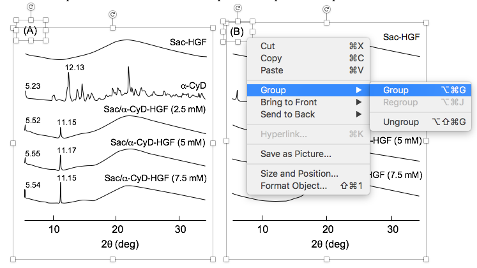The image size is (477, 268).
Task: Click the 12.13 peak label
Action: (75, 68)
